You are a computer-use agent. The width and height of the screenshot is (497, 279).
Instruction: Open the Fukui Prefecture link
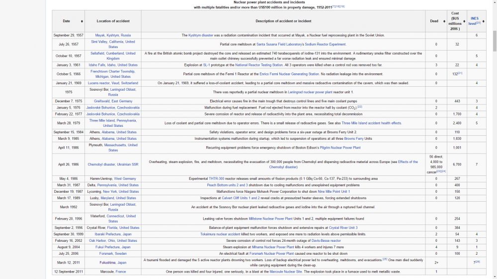107,247
